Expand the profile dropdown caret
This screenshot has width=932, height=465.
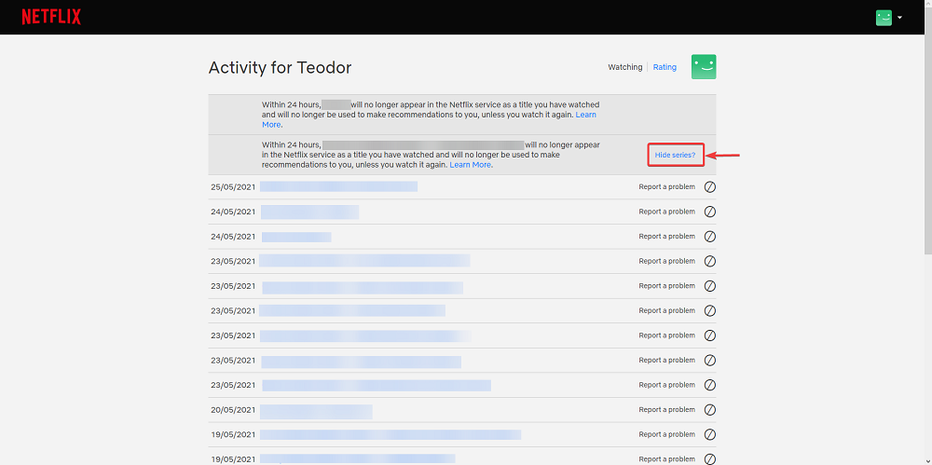(900, 18)
